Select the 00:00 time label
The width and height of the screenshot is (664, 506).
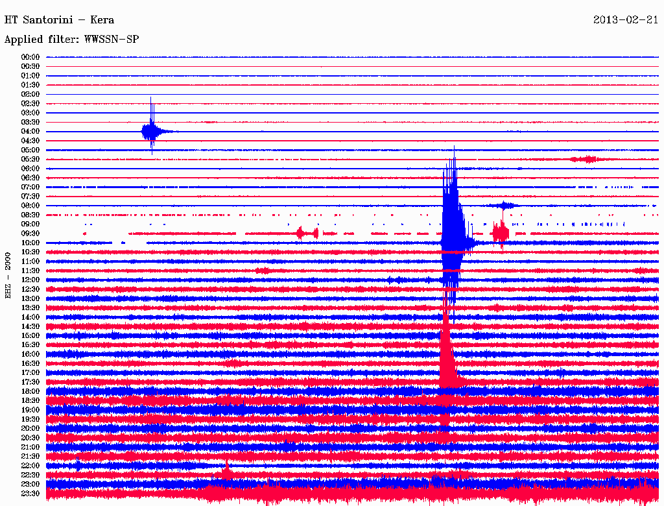30,57
